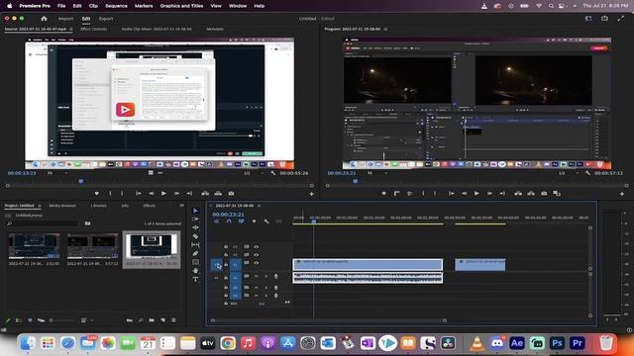The image size is (634, 356).
Task: Select the Track Select Forward tool
Action: coord(196,219)
